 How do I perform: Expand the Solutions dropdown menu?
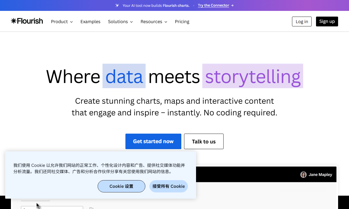(121, 21)
